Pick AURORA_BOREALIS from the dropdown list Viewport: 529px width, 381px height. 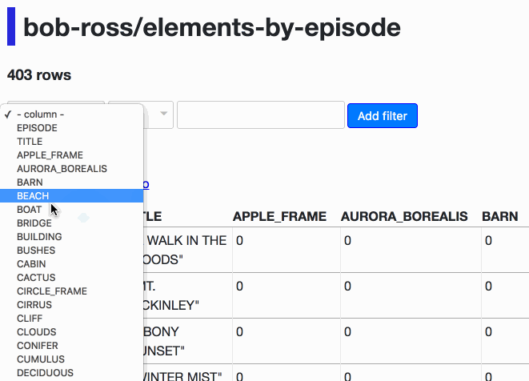coord(71,169)
